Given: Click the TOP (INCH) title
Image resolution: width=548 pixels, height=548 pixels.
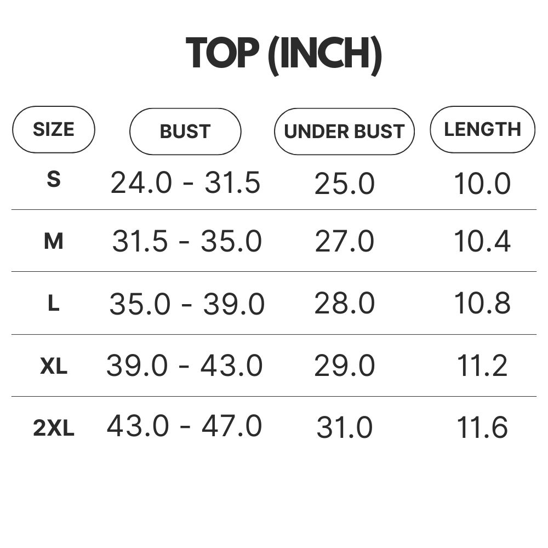Looking at the screenshot, I should click(x=283, y=54).
